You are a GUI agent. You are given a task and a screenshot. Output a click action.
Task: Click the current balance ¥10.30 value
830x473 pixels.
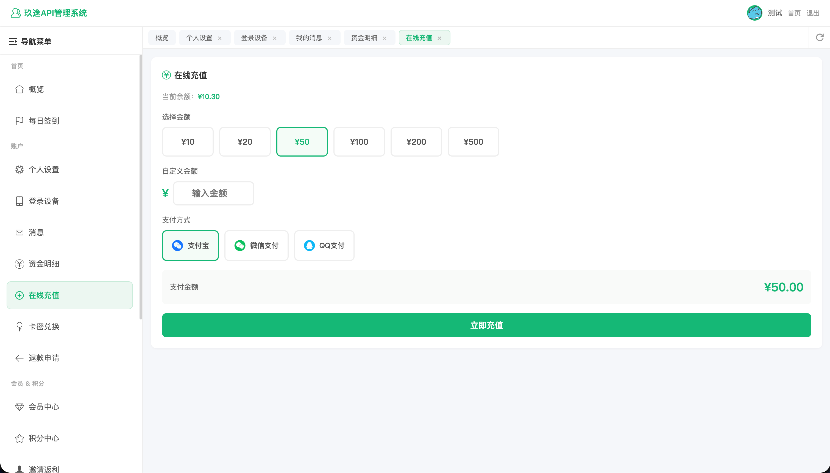(208, 97)
